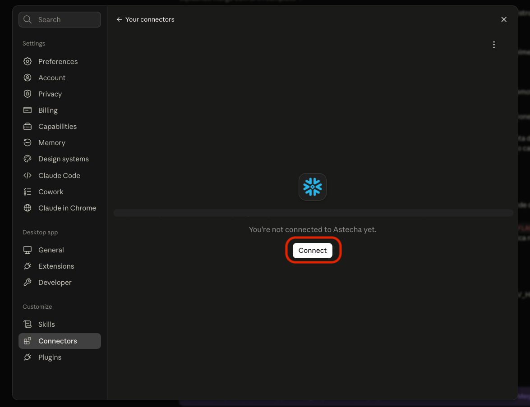Image resolution: width=530 pixels, height=407 pixels.
Task: Select Skills under Customize
Action: coord(60,324)
